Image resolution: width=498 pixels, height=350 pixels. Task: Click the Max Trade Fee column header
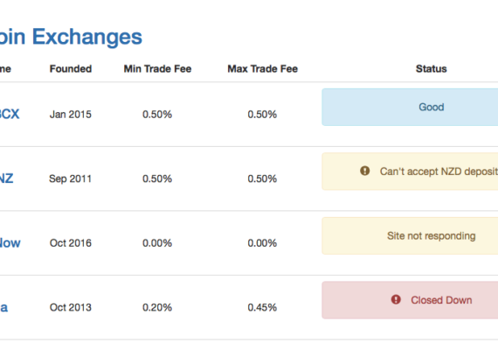[x=263, y=69]
